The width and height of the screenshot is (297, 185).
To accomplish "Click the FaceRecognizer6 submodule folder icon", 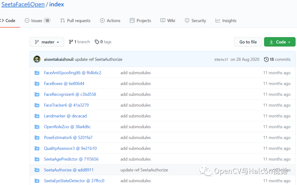I will click(37, 94).
